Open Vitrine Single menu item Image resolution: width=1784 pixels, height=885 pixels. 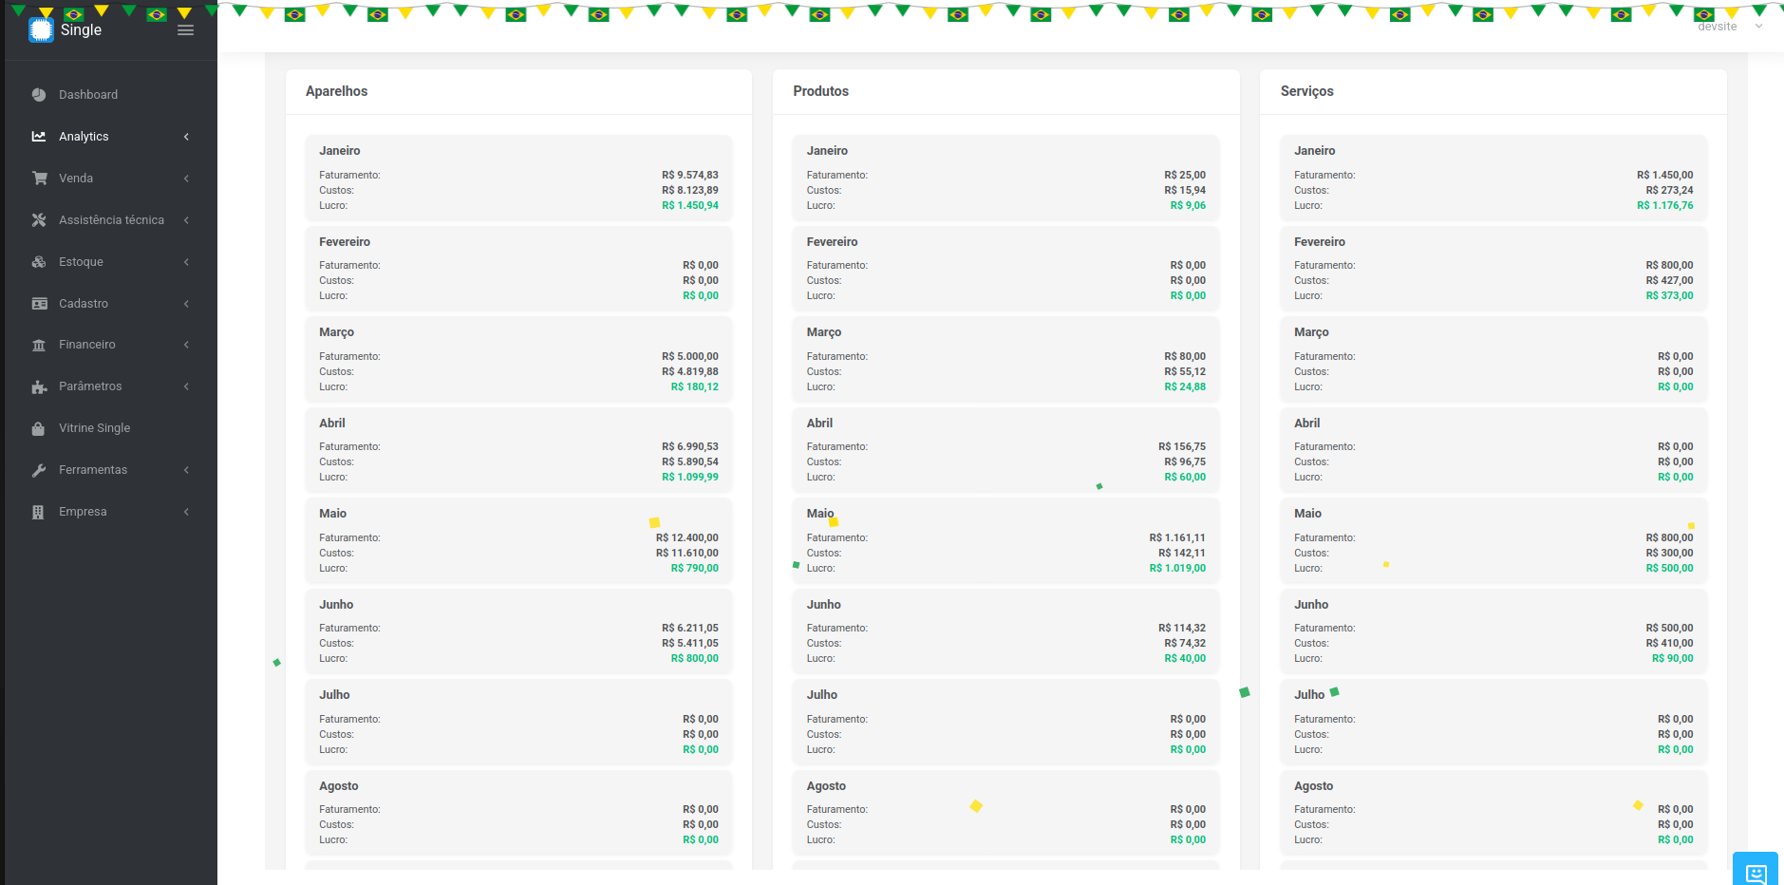coord(95,428)
